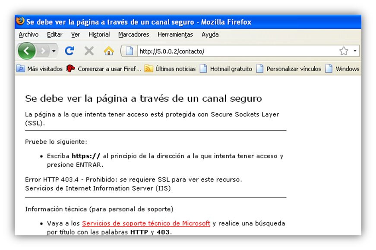The height and width of the screenshot is (250, 376).
Task: Click the page icon next to Windows bookmark
Action: click(x=329, y=69)
